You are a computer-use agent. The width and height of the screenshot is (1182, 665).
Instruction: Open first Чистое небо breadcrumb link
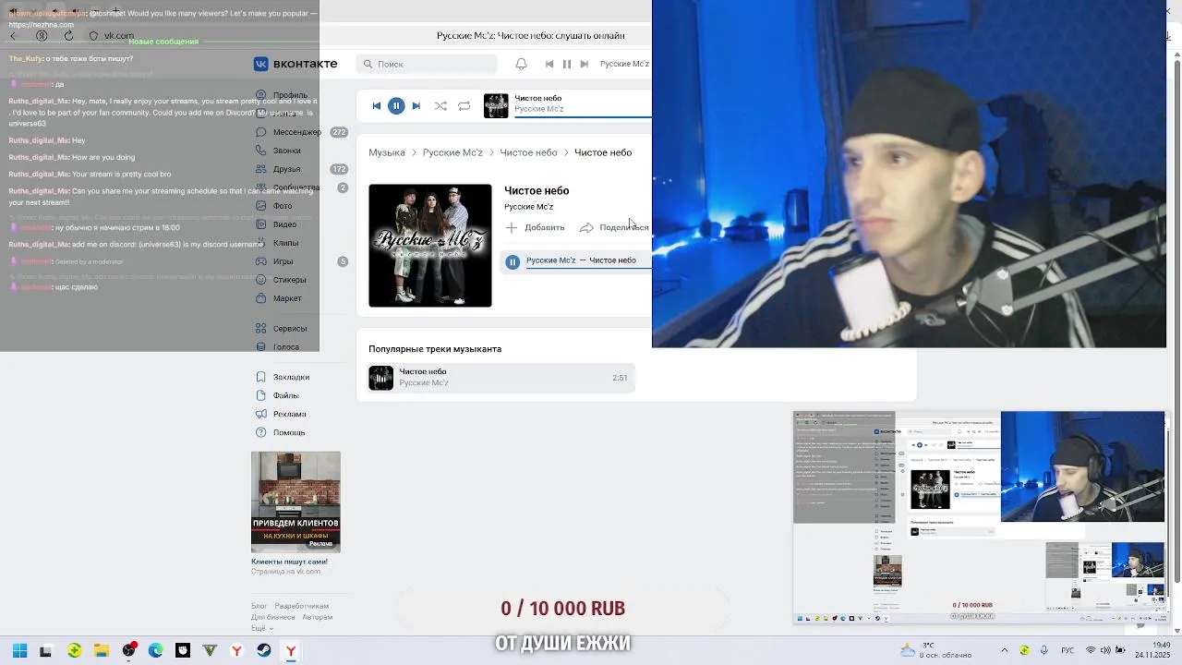click(528, 152)
